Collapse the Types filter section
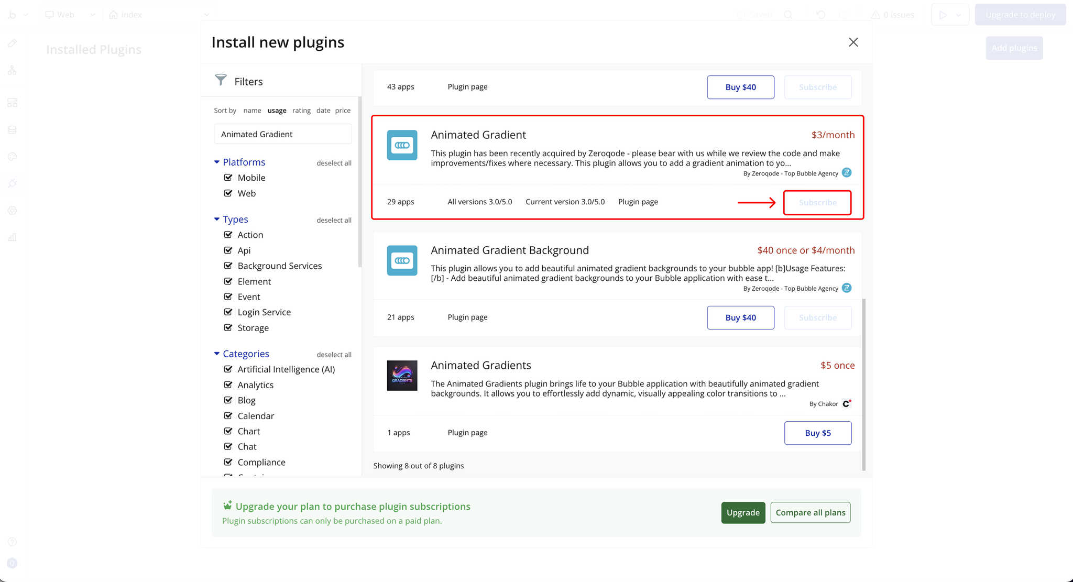 coord(217,219)
